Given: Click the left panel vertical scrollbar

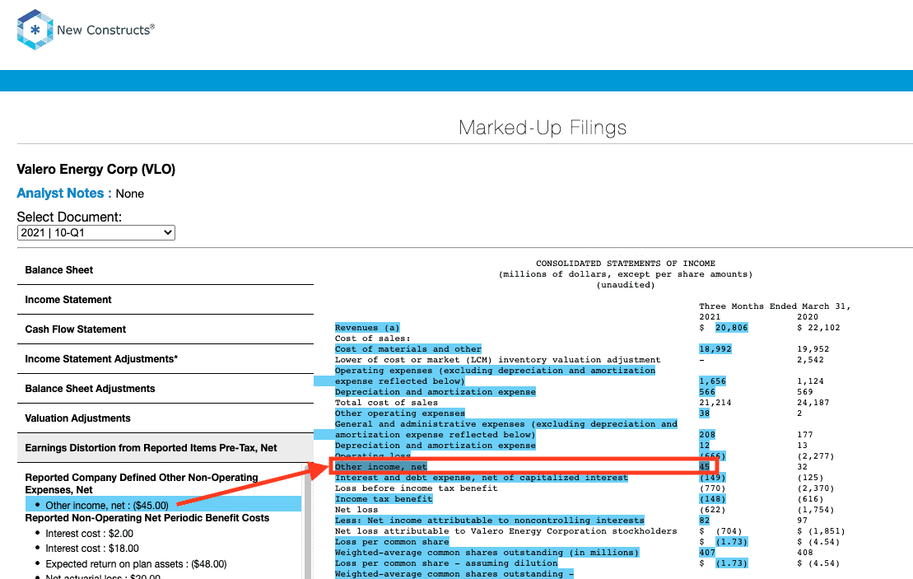Looking at the screenshot, I should [x=307, y=521].
